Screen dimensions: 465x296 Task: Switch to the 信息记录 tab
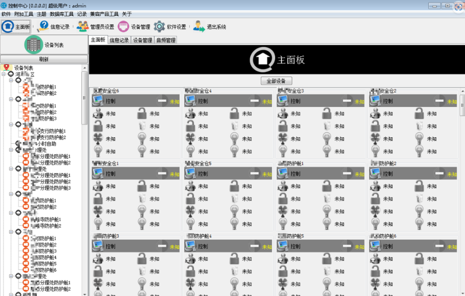point(119,40)
